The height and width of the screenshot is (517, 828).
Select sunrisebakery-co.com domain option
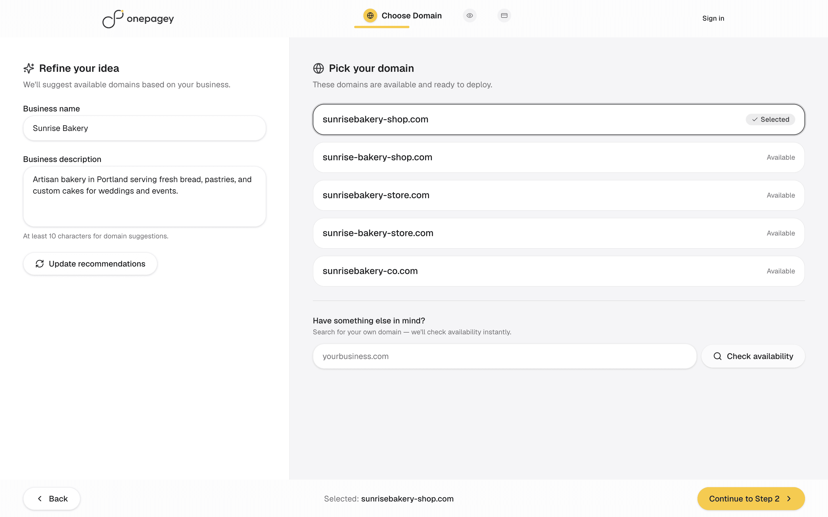(x=559, y=271)
